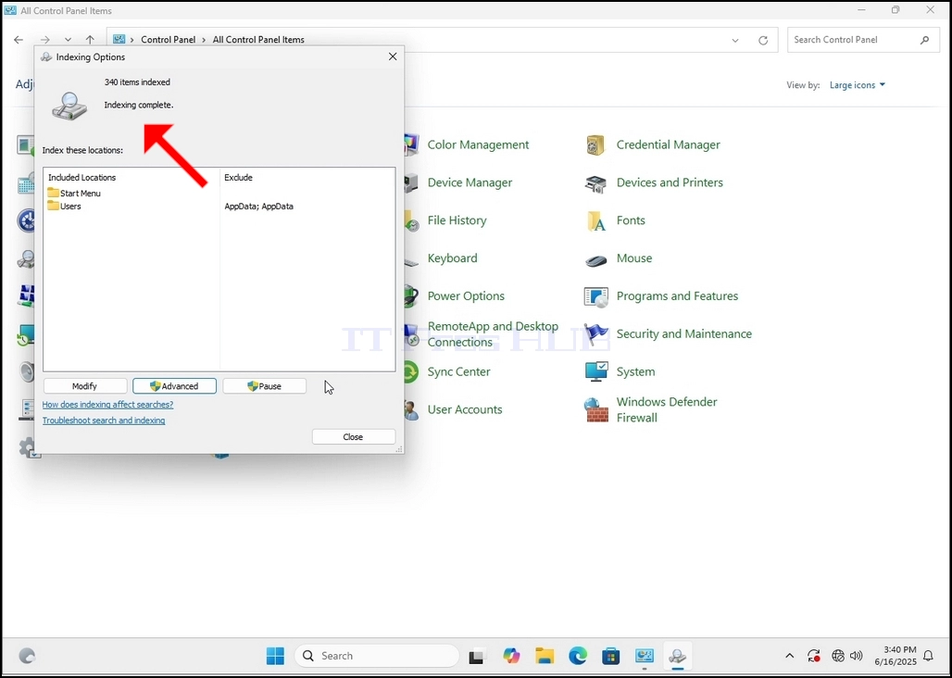
Task: Open Devices and Printers
Action: 670,182
